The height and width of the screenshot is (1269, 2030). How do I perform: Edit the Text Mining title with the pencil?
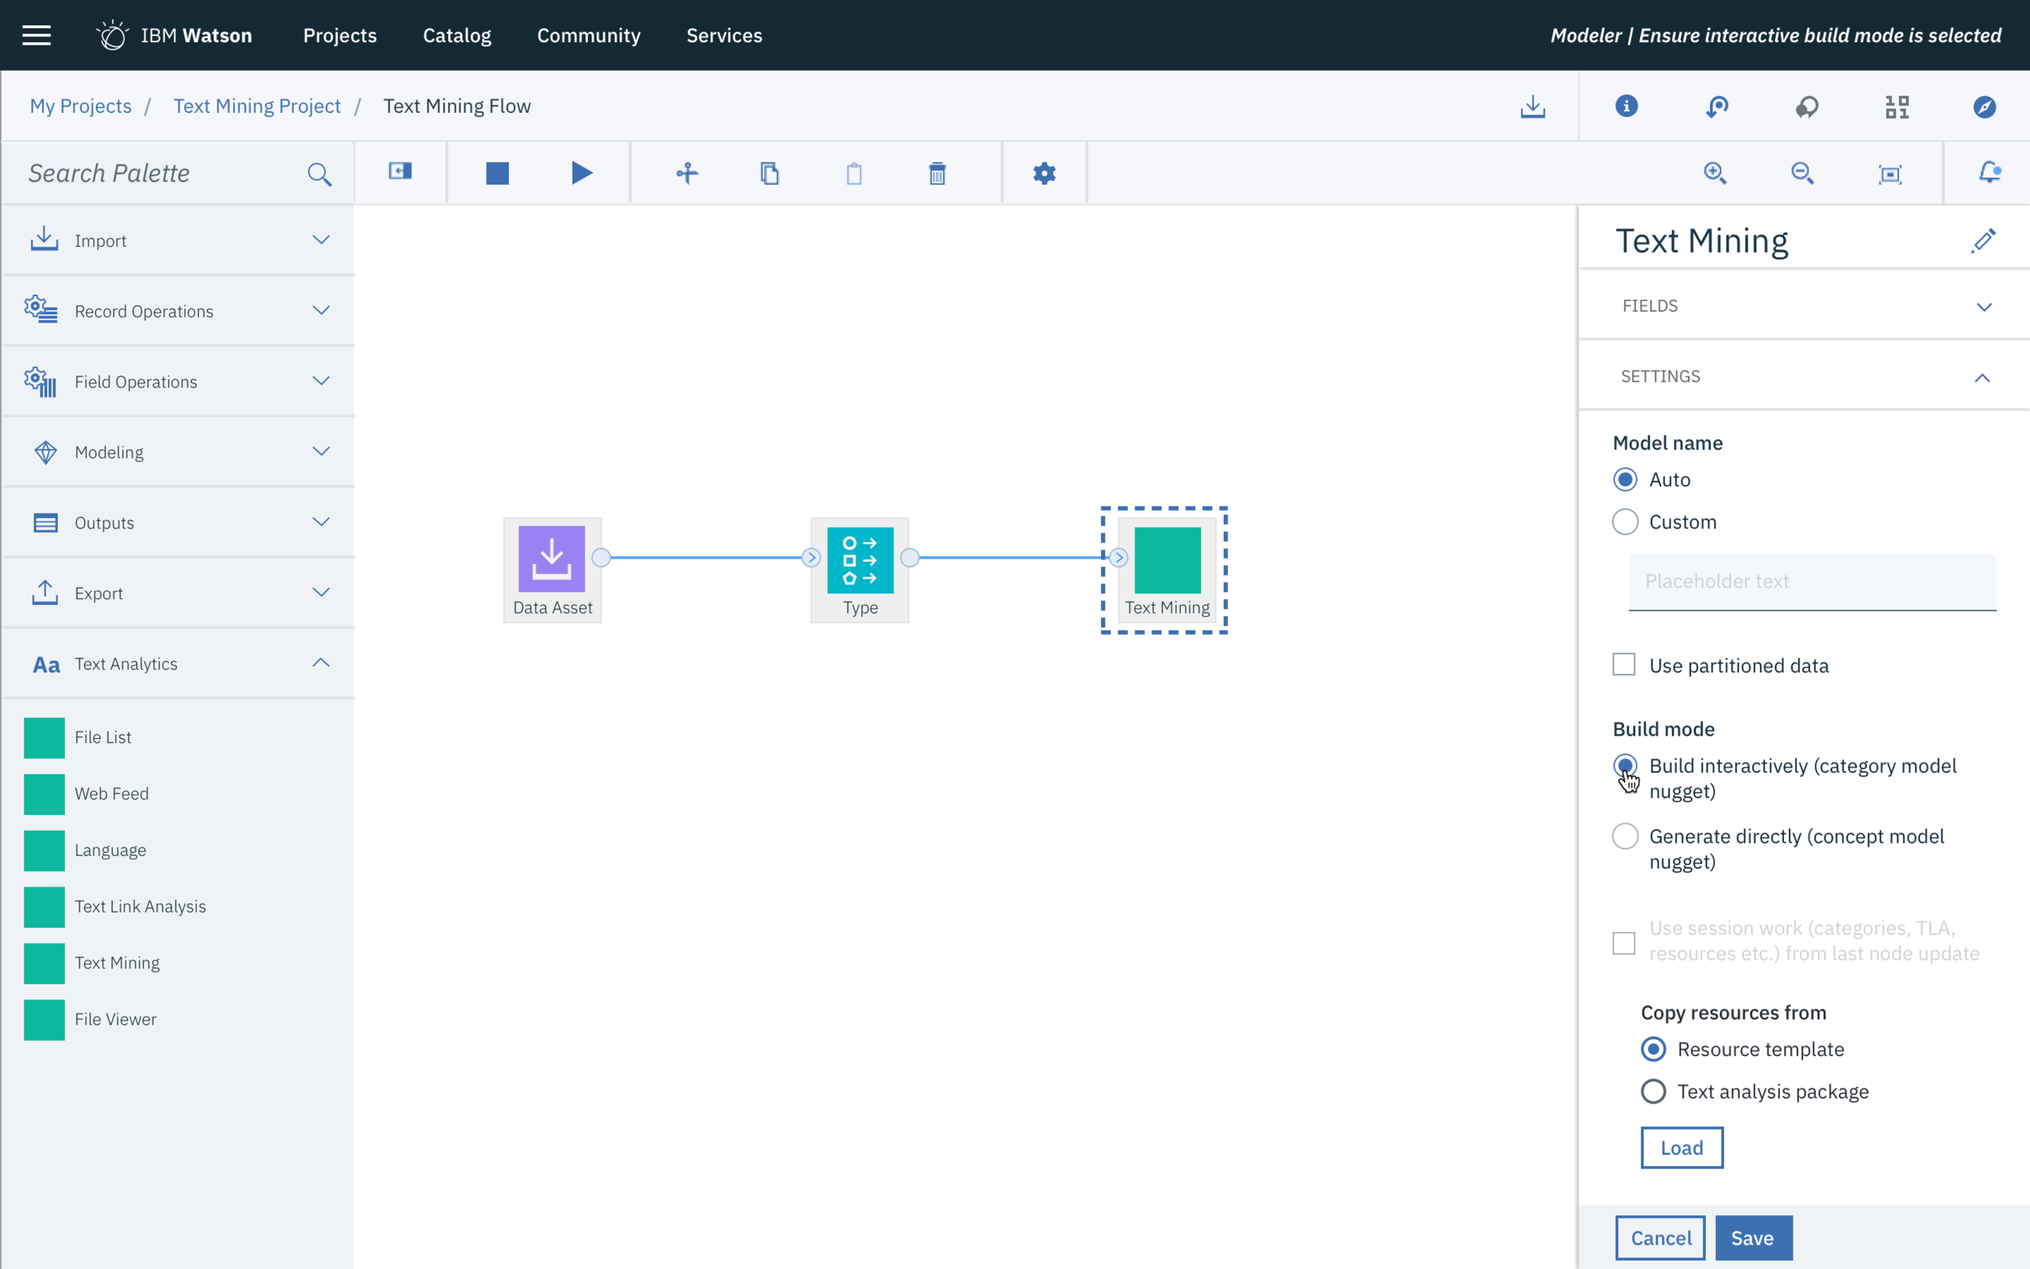(1983, 241)
